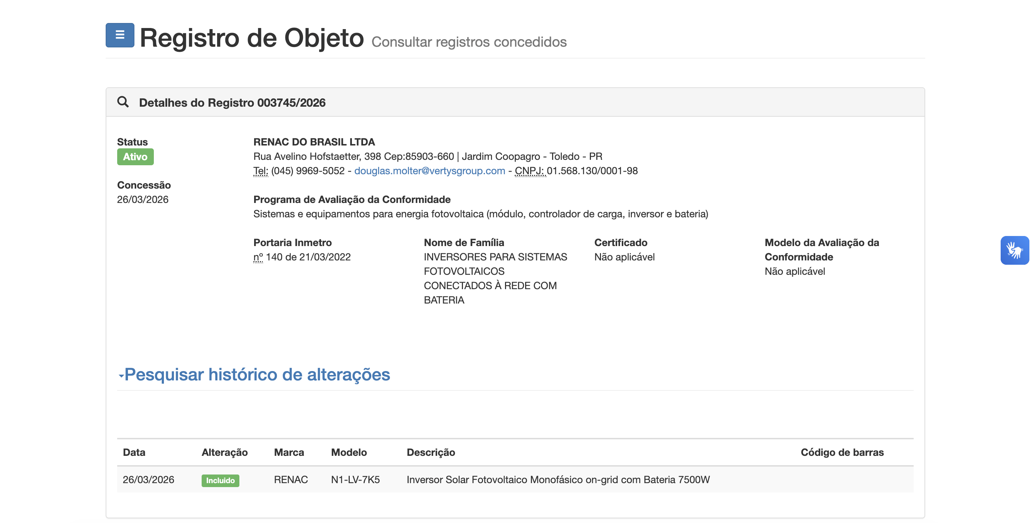Click the Data column header
Screen dimensions: 1033x523
click(134, 452)
